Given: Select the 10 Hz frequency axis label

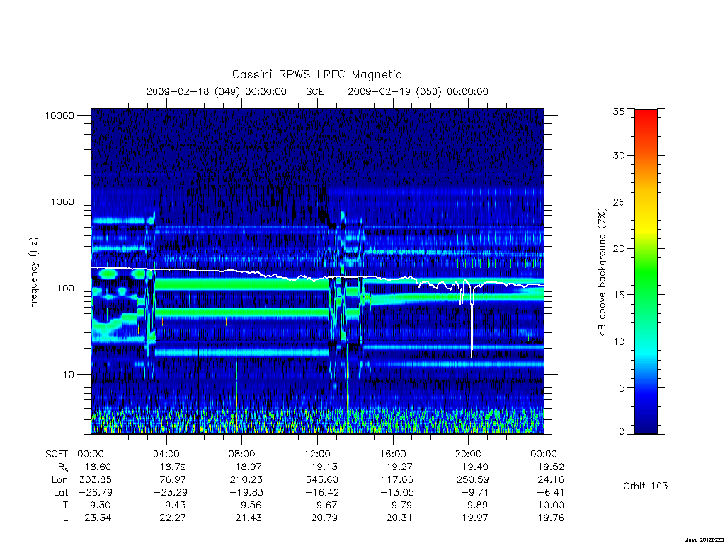Looking at the screenshot, I should tap(68, 375).
